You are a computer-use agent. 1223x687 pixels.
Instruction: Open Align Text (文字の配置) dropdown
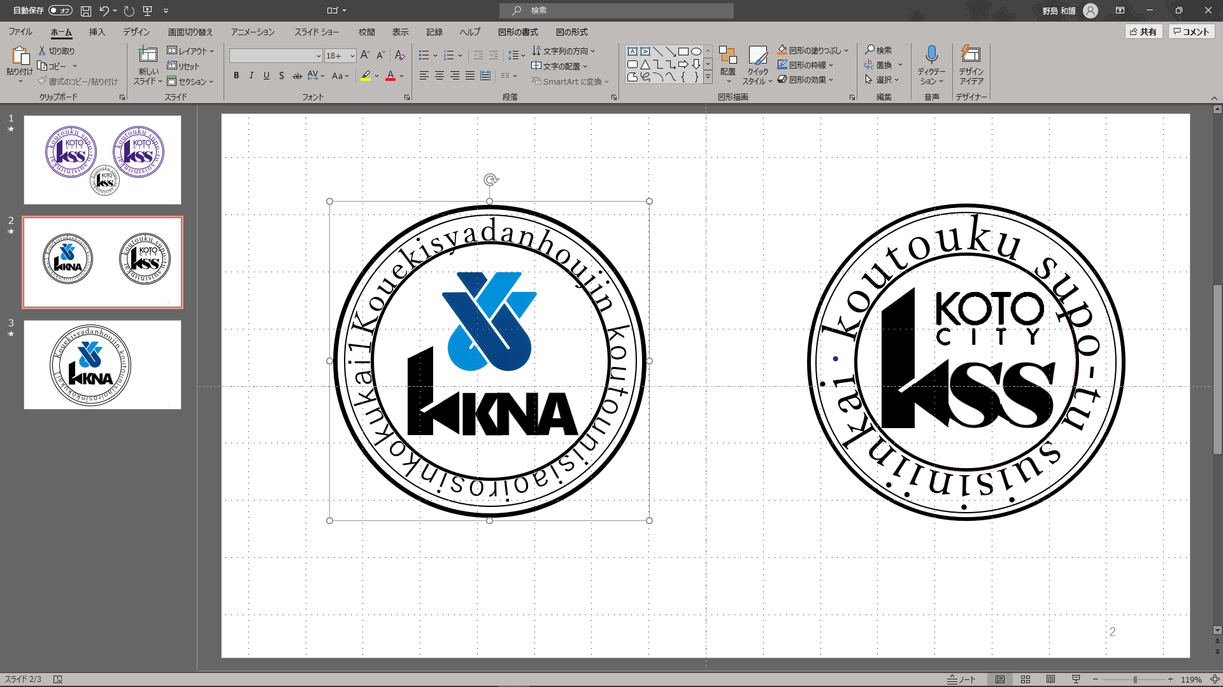point(559,66)
